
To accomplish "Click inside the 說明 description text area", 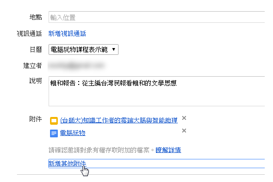I will (157, 91).
